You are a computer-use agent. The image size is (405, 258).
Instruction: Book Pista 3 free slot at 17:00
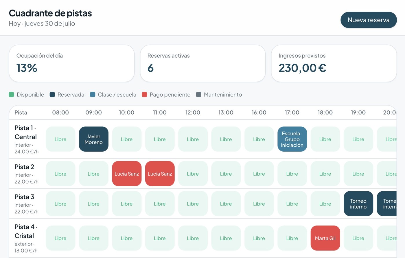[x=292, y=204]
